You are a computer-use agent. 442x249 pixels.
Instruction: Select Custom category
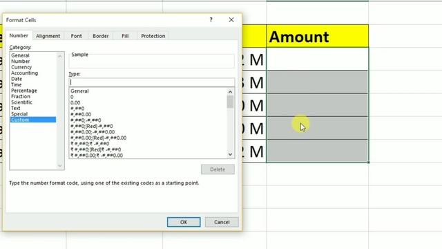coord(32,120)
